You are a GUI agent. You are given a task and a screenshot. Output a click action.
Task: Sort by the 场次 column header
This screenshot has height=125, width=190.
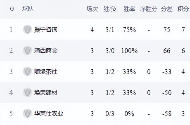(92, 9)
